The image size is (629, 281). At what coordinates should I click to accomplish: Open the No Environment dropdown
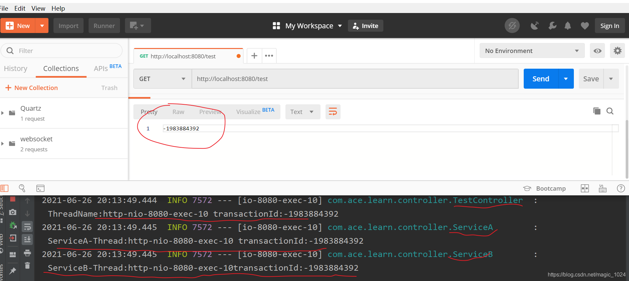pyautogui.click(x=532, y=51)
